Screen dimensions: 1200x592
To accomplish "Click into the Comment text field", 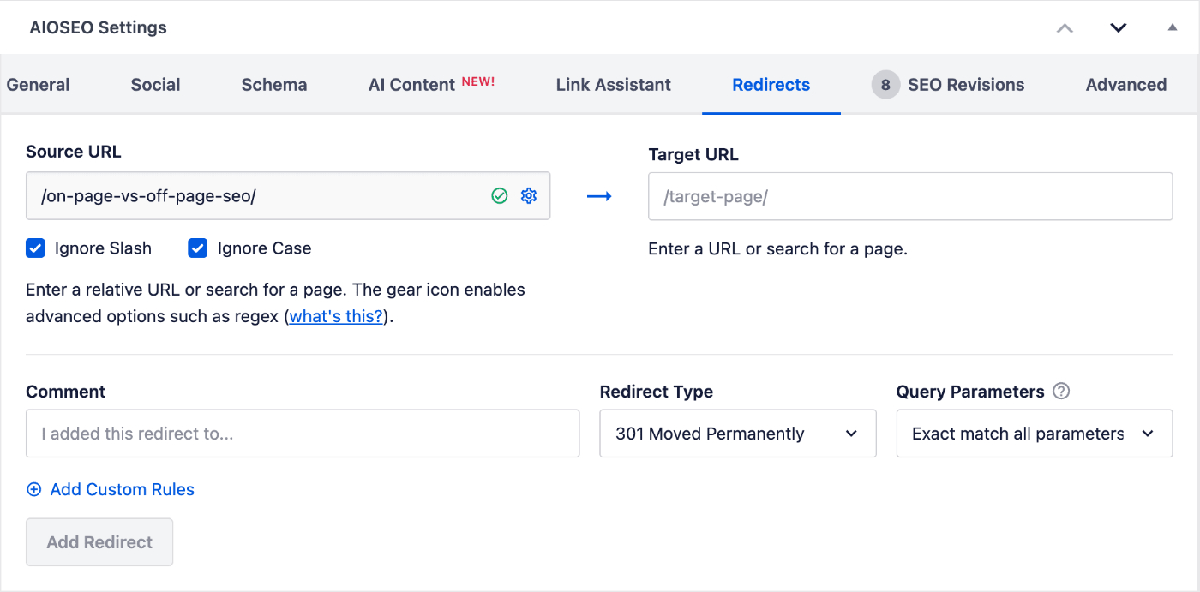I will click(303, 434).
